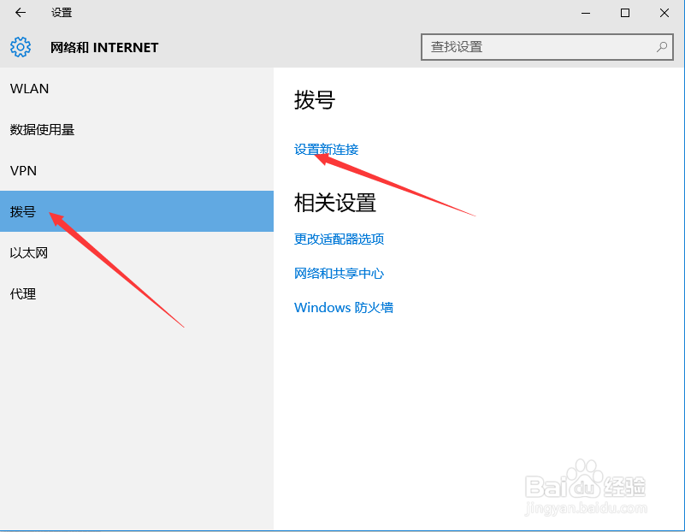Viewport: 685px width, 532px height.
Task: Switch to the 代理 section
Action: (22, 293)
